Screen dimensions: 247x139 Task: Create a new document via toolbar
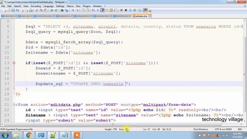[4, 10]
